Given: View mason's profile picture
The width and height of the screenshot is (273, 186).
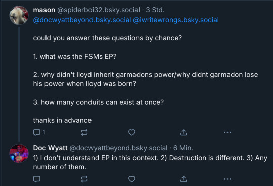Looking at the screenshot, I should 19,15.
